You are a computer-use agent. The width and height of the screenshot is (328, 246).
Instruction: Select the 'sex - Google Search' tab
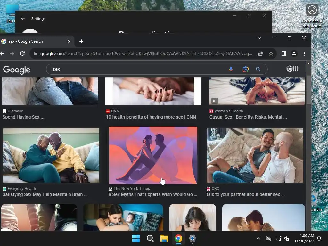37,41
